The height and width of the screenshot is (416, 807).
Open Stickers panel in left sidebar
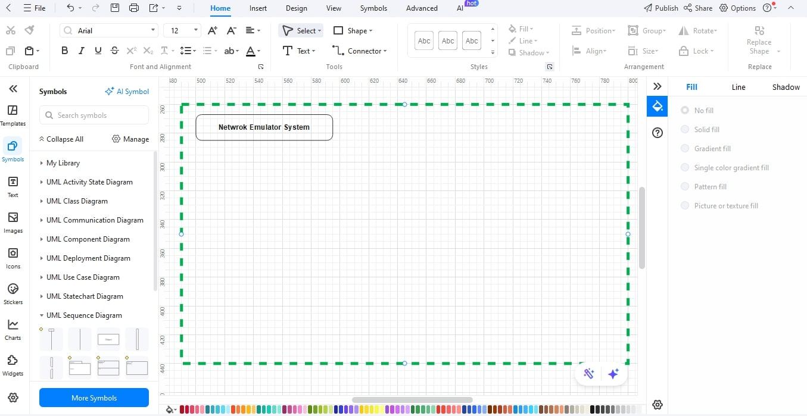13,293
